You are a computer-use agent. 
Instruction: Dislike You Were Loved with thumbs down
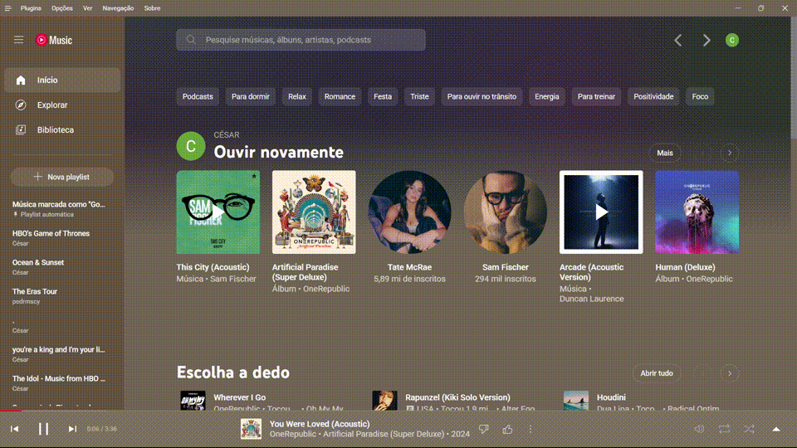click(484, 429)
